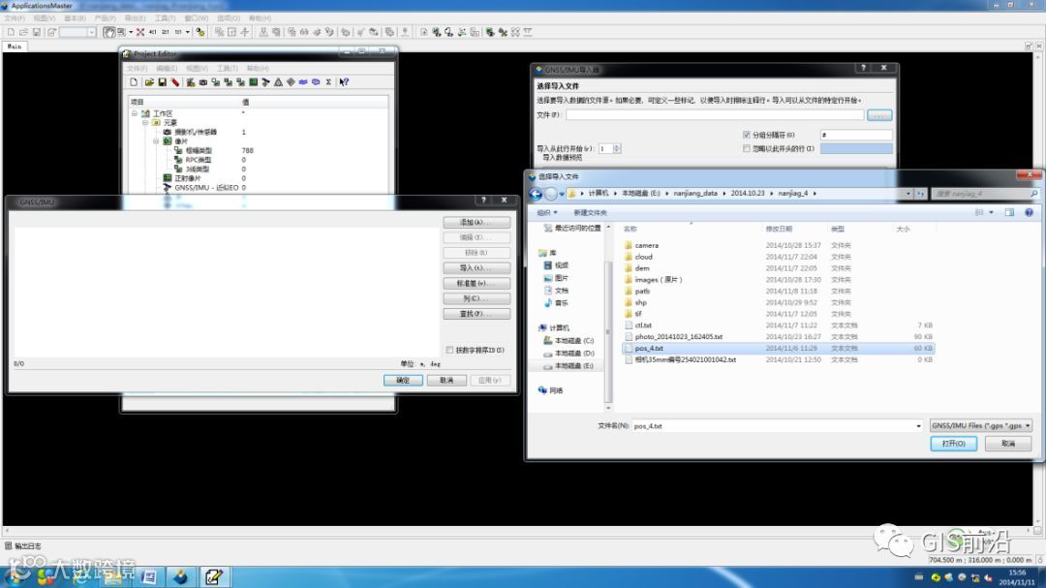Collapse 元素 node in project tree
The image size is (1046, 588).
[x=144, y=123]
